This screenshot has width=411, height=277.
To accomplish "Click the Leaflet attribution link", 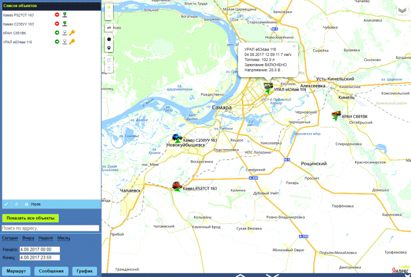I will pos(404,267).
